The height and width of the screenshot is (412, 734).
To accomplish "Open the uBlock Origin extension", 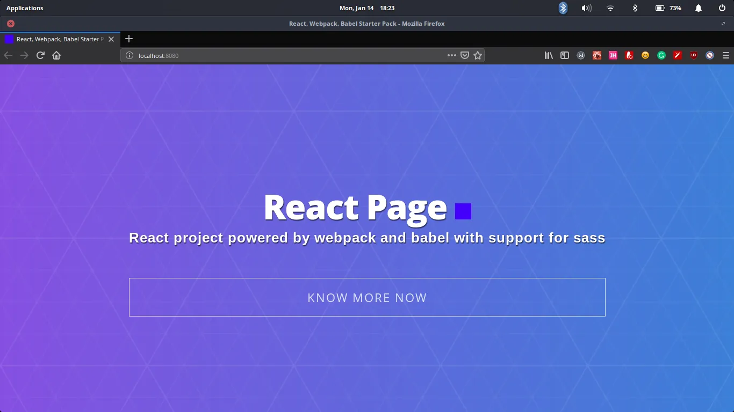I will pos(694,55).
